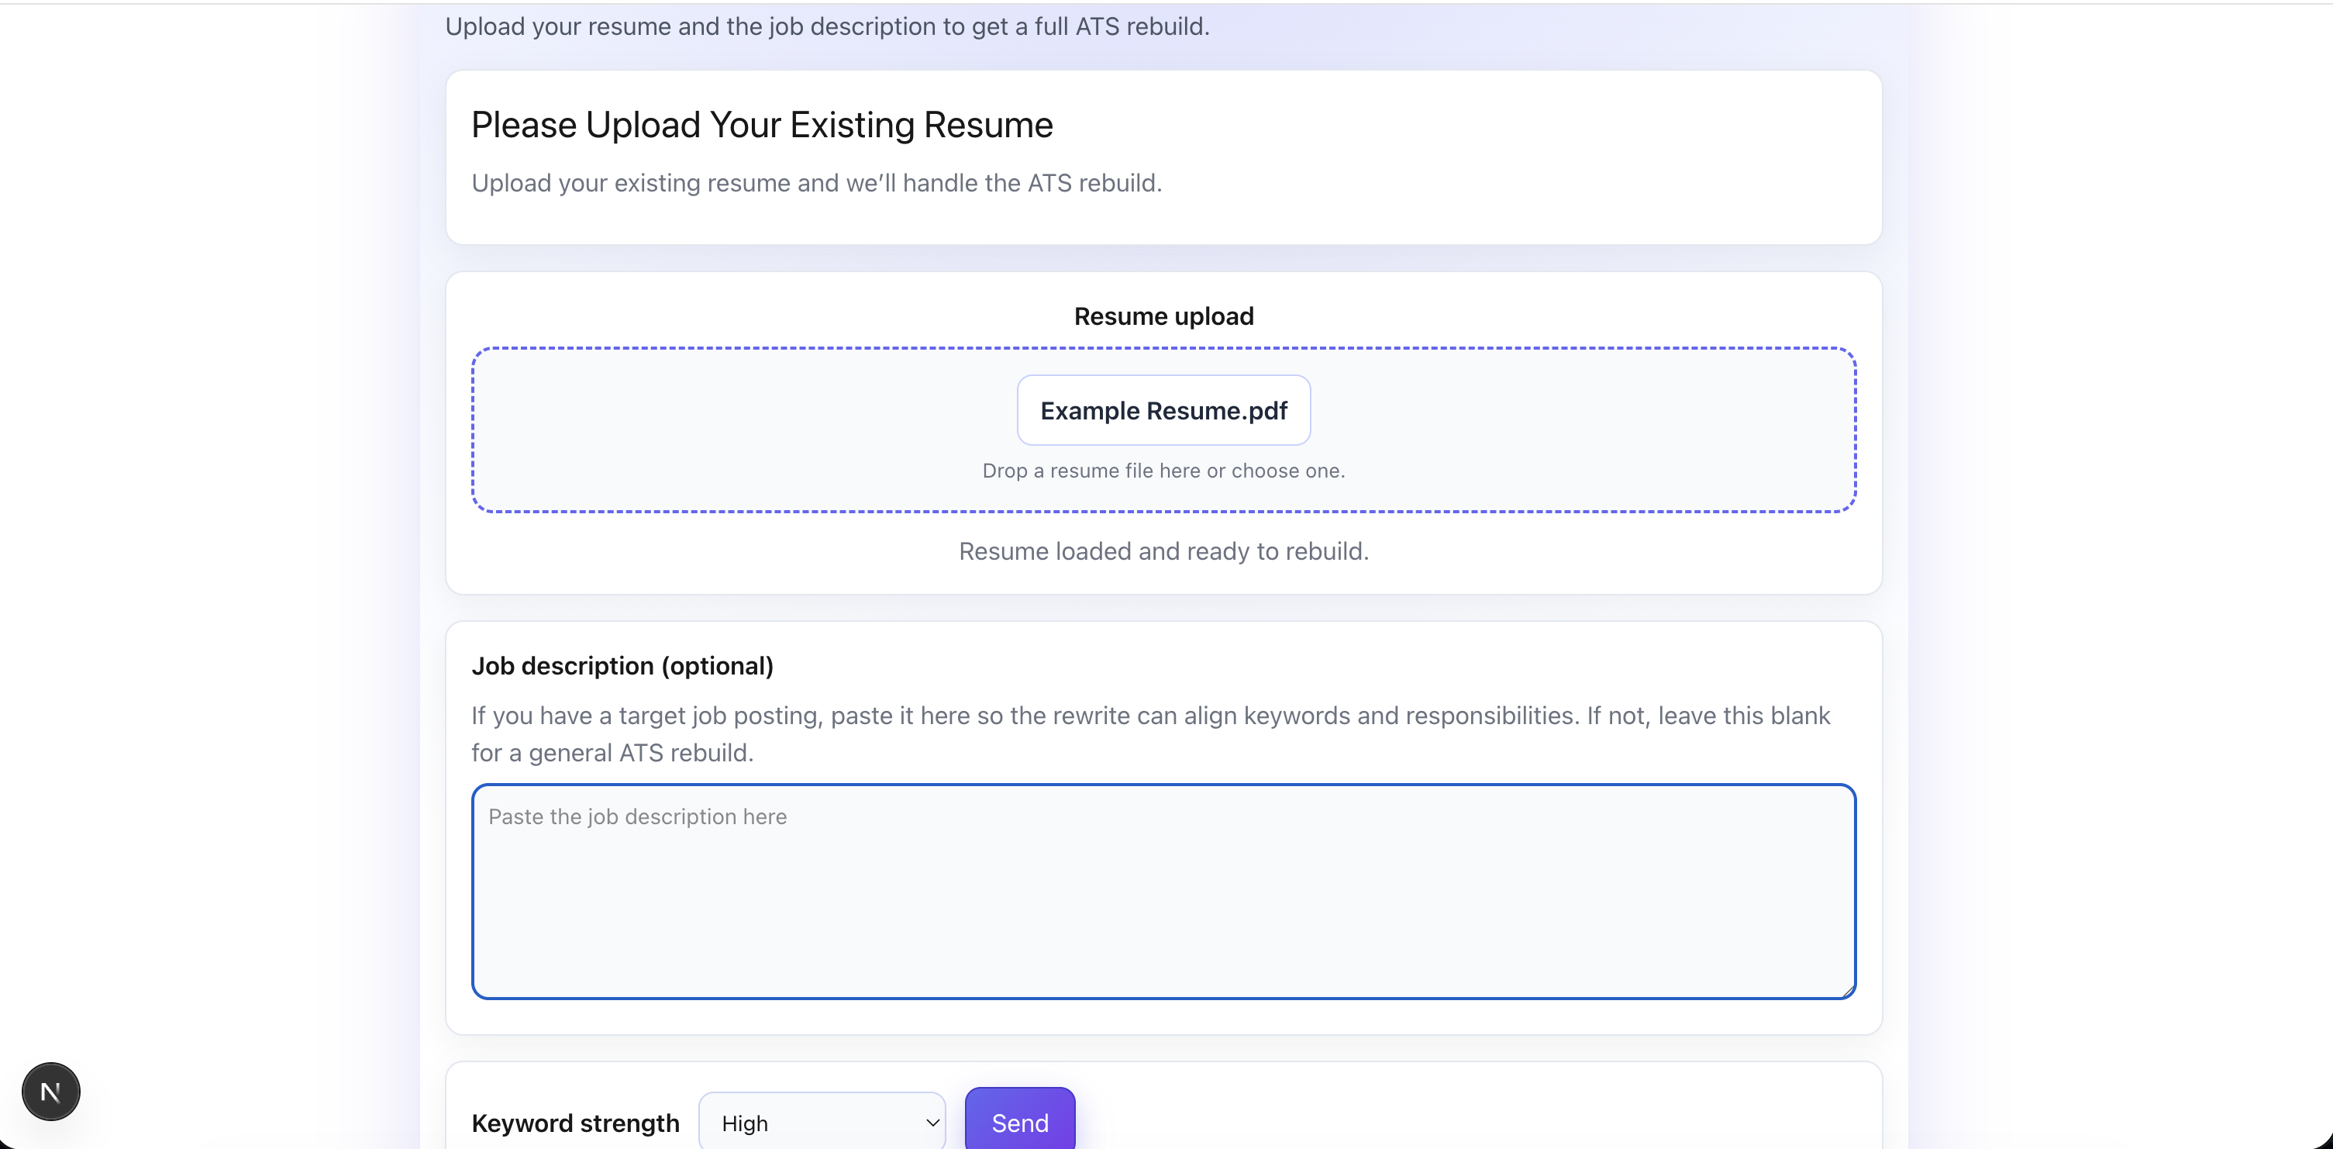This screenshot has height=1149, width=2333.
Task: Click the 'Keyword strength' label
Action: click(575, 1123)
